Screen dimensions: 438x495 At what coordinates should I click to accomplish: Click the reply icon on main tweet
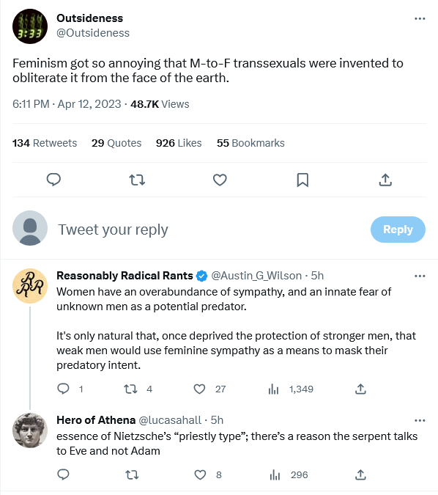click(x=53, y=180)
